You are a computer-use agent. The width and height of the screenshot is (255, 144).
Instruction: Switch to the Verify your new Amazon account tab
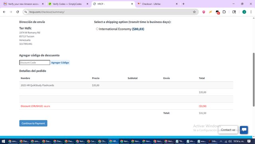click(24, 4)
